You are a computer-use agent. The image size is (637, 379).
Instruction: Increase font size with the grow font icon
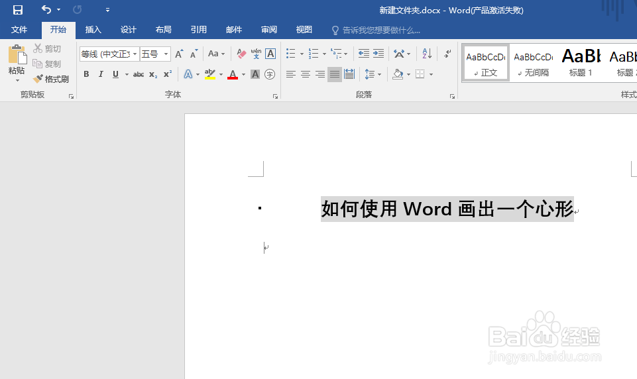179,54
